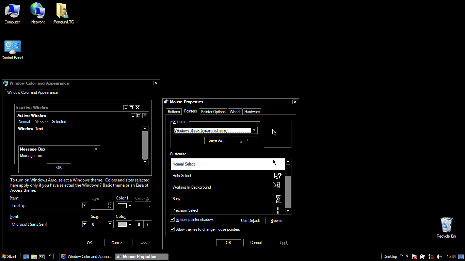The width and height of the screenshot is (465, 261).
Task: Expand quick launch overflow chevron
Action: coord(50,256)
